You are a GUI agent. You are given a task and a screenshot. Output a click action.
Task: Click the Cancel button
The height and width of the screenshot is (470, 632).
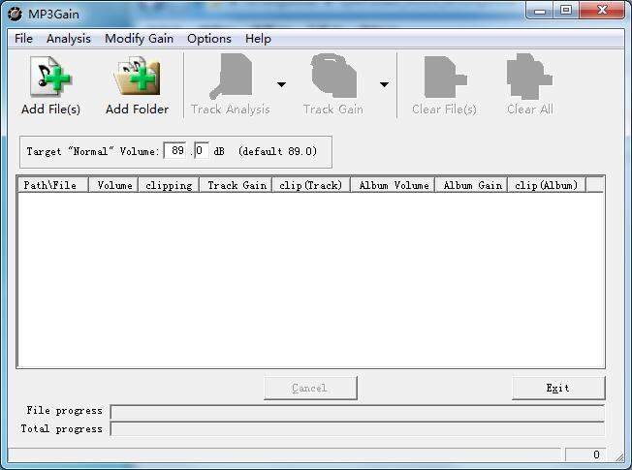[x=310, y=388]
